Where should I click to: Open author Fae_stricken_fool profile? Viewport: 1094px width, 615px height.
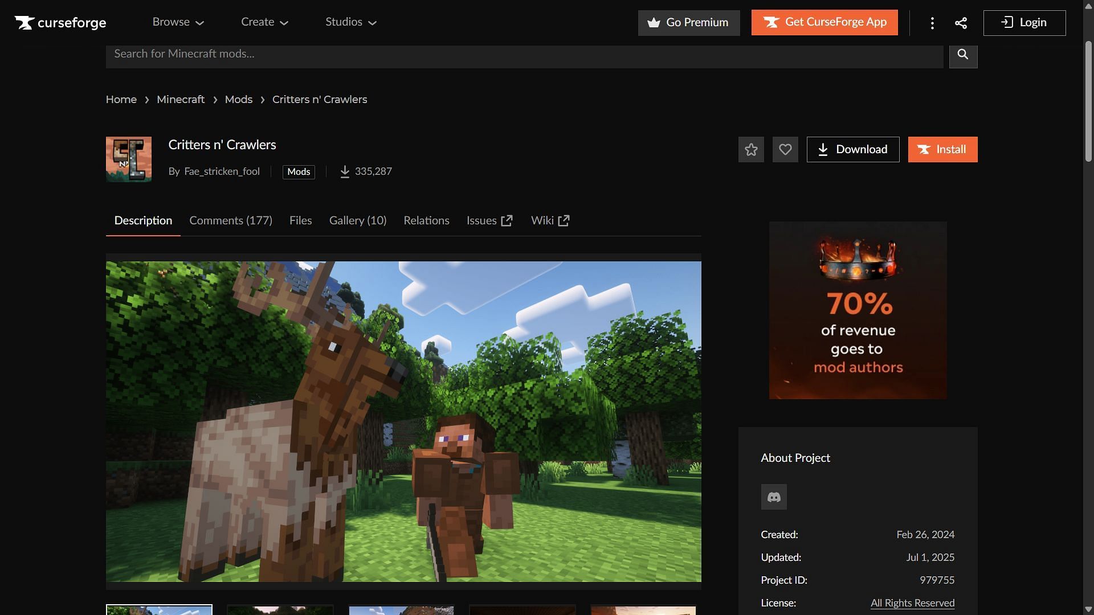(x=222, y=171)
